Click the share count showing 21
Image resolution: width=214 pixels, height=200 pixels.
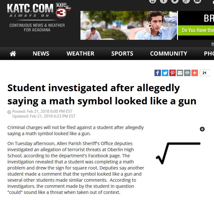[205, 73]
